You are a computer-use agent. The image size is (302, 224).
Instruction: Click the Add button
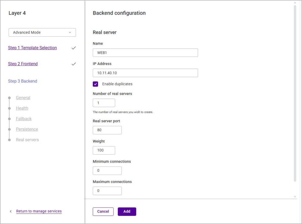127,211
